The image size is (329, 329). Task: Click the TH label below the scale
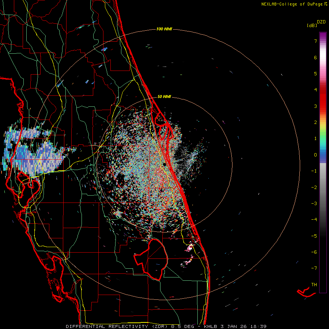click(x=314, y=285)
